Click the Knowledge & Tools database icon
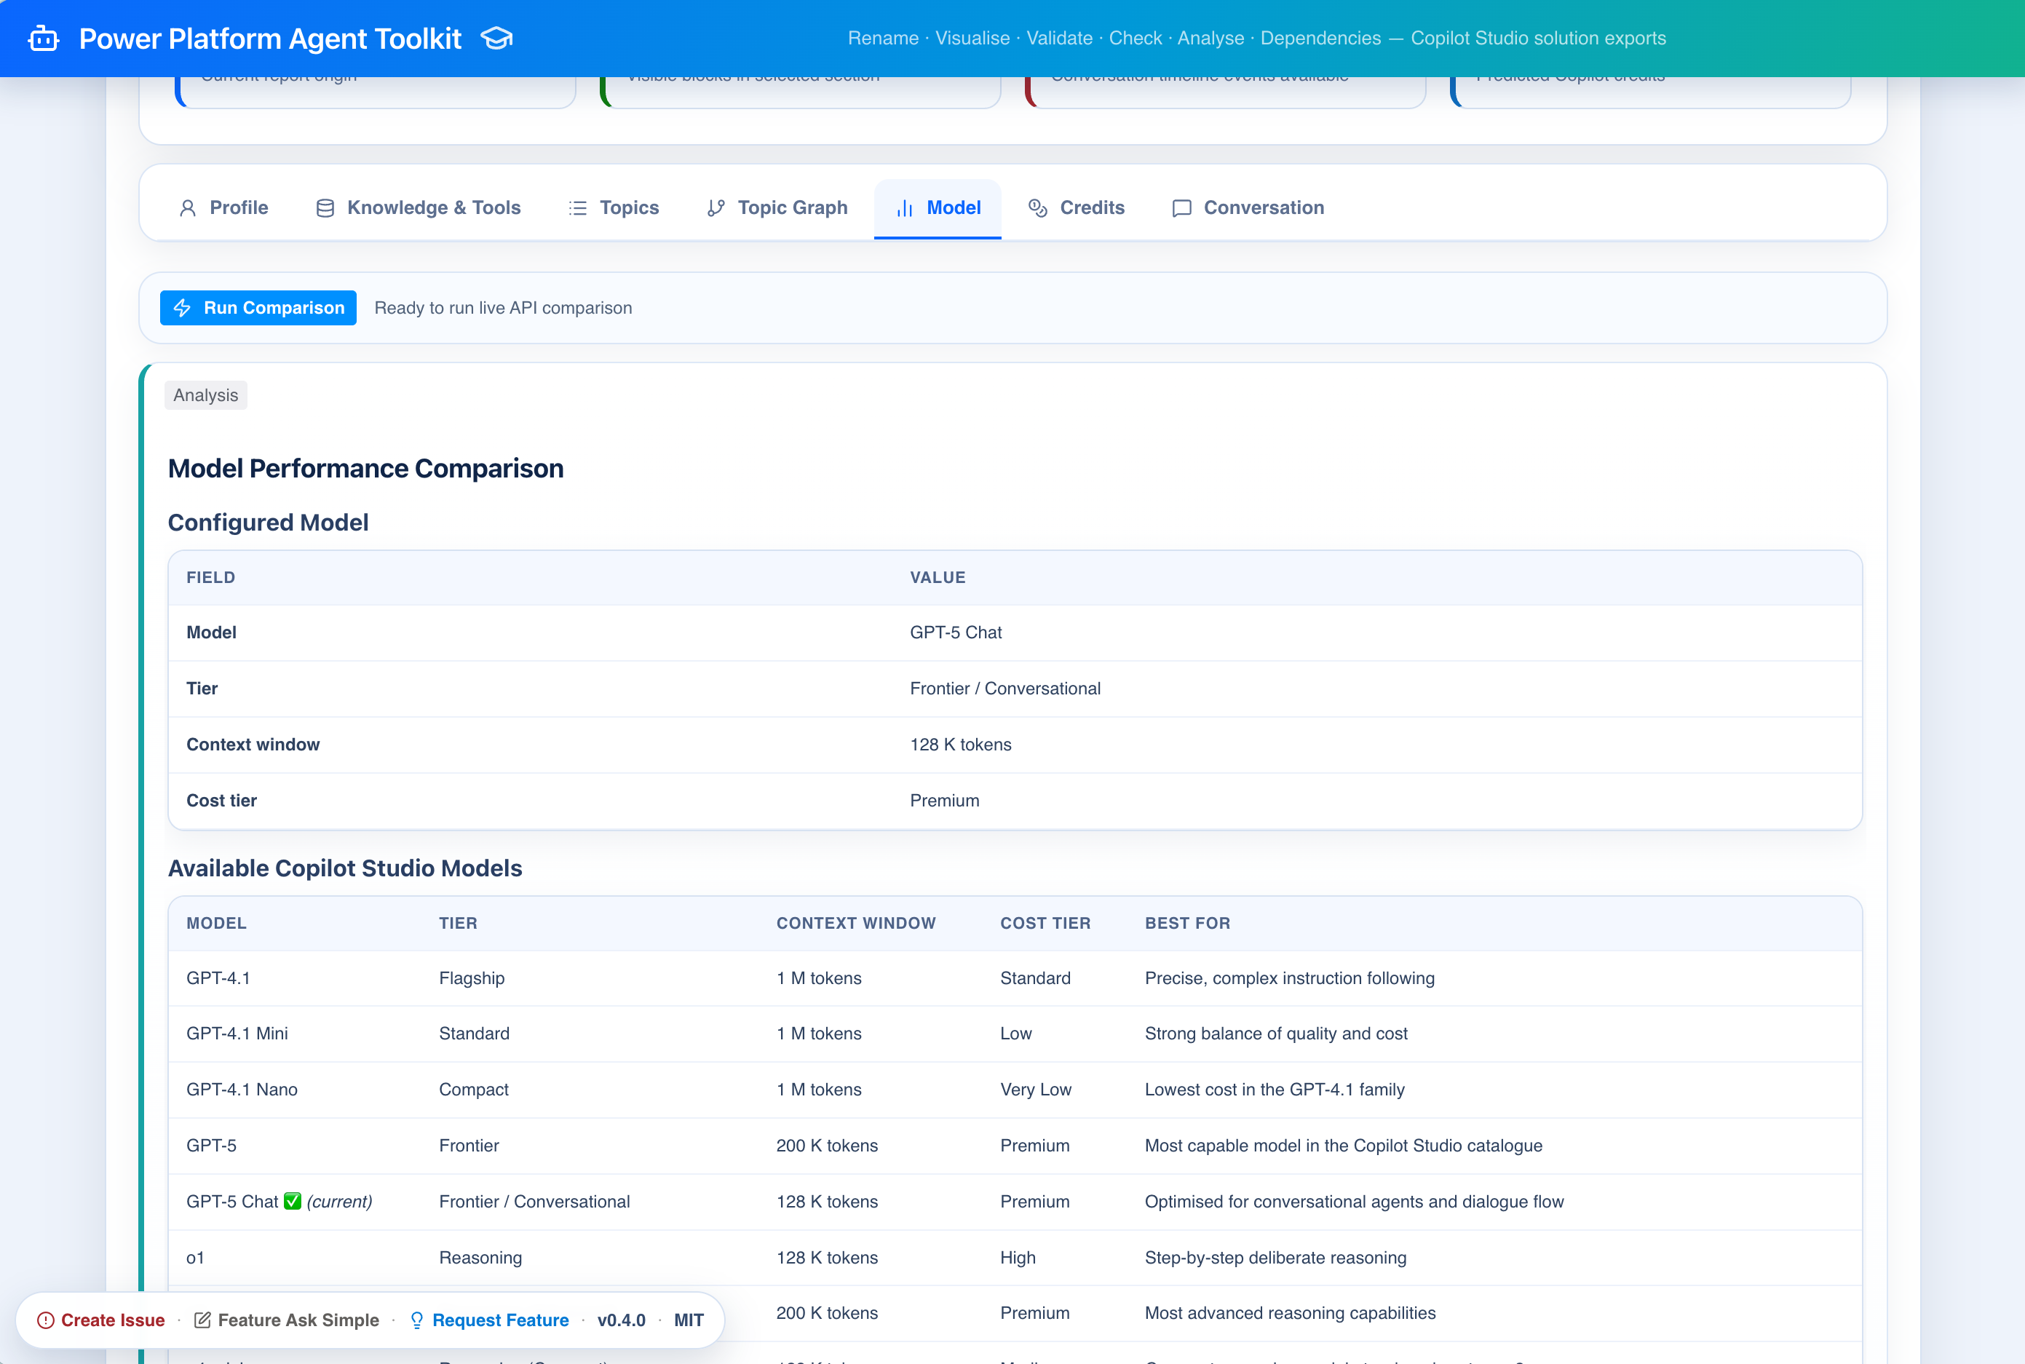2025x1364 pixels. pos(325,208)
